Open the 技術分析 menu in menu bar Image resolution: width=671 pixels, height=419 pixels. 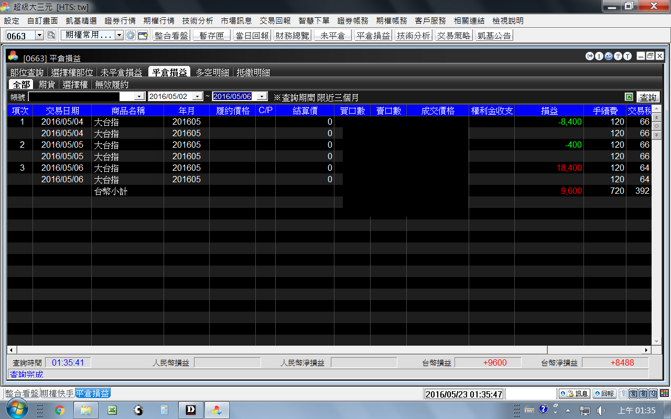click(x=198, y=21)
